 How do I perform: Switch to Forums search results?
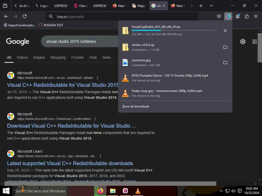(x=78, y=57)
